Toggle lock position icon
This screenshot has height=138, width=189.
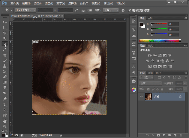(x=157, y=89)
